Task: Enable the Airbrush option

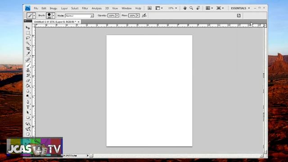Action: point(144,15)
